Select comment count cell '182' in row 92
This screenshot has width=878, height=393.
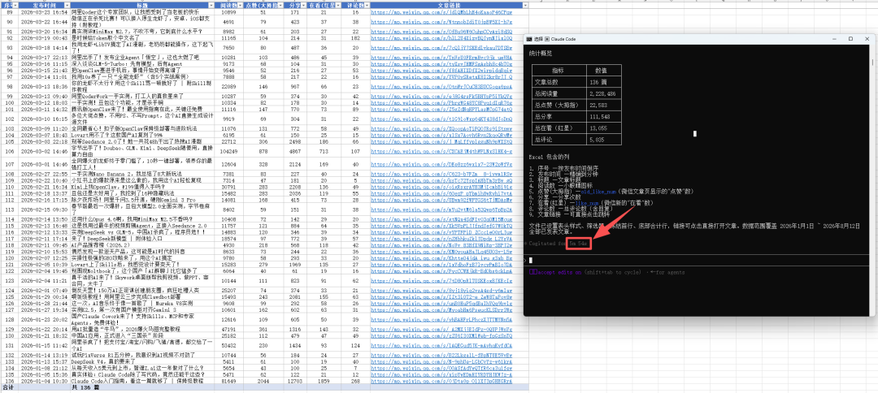354,39
